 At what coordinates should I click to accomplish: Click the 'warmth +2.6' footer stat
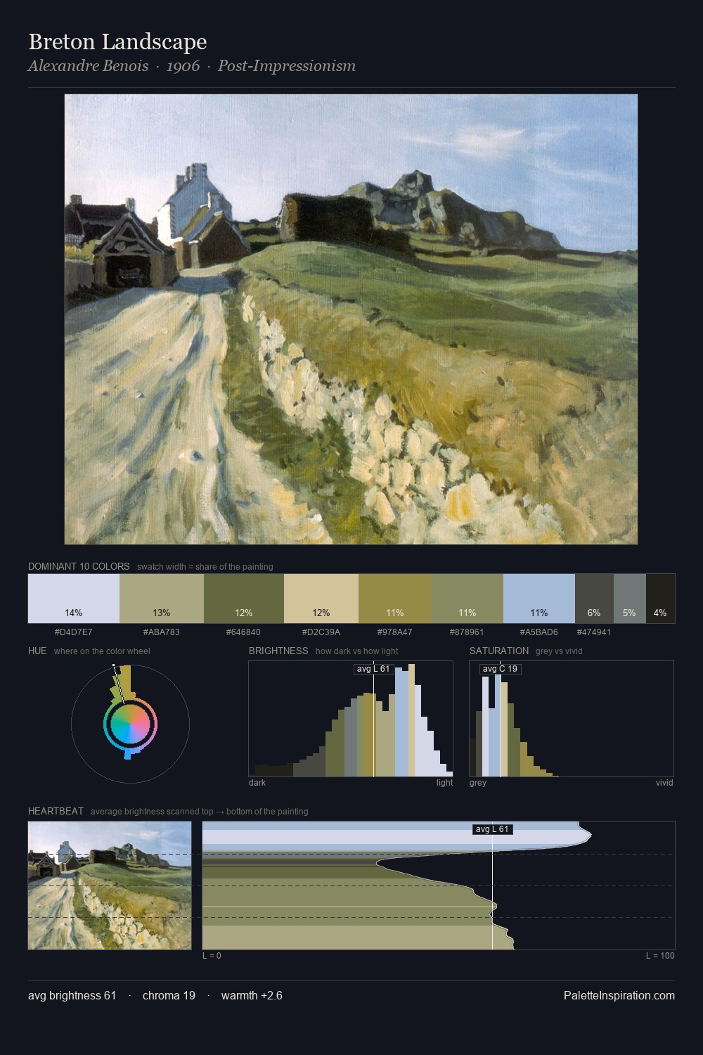pyautogui.click(x=252, y=995)
